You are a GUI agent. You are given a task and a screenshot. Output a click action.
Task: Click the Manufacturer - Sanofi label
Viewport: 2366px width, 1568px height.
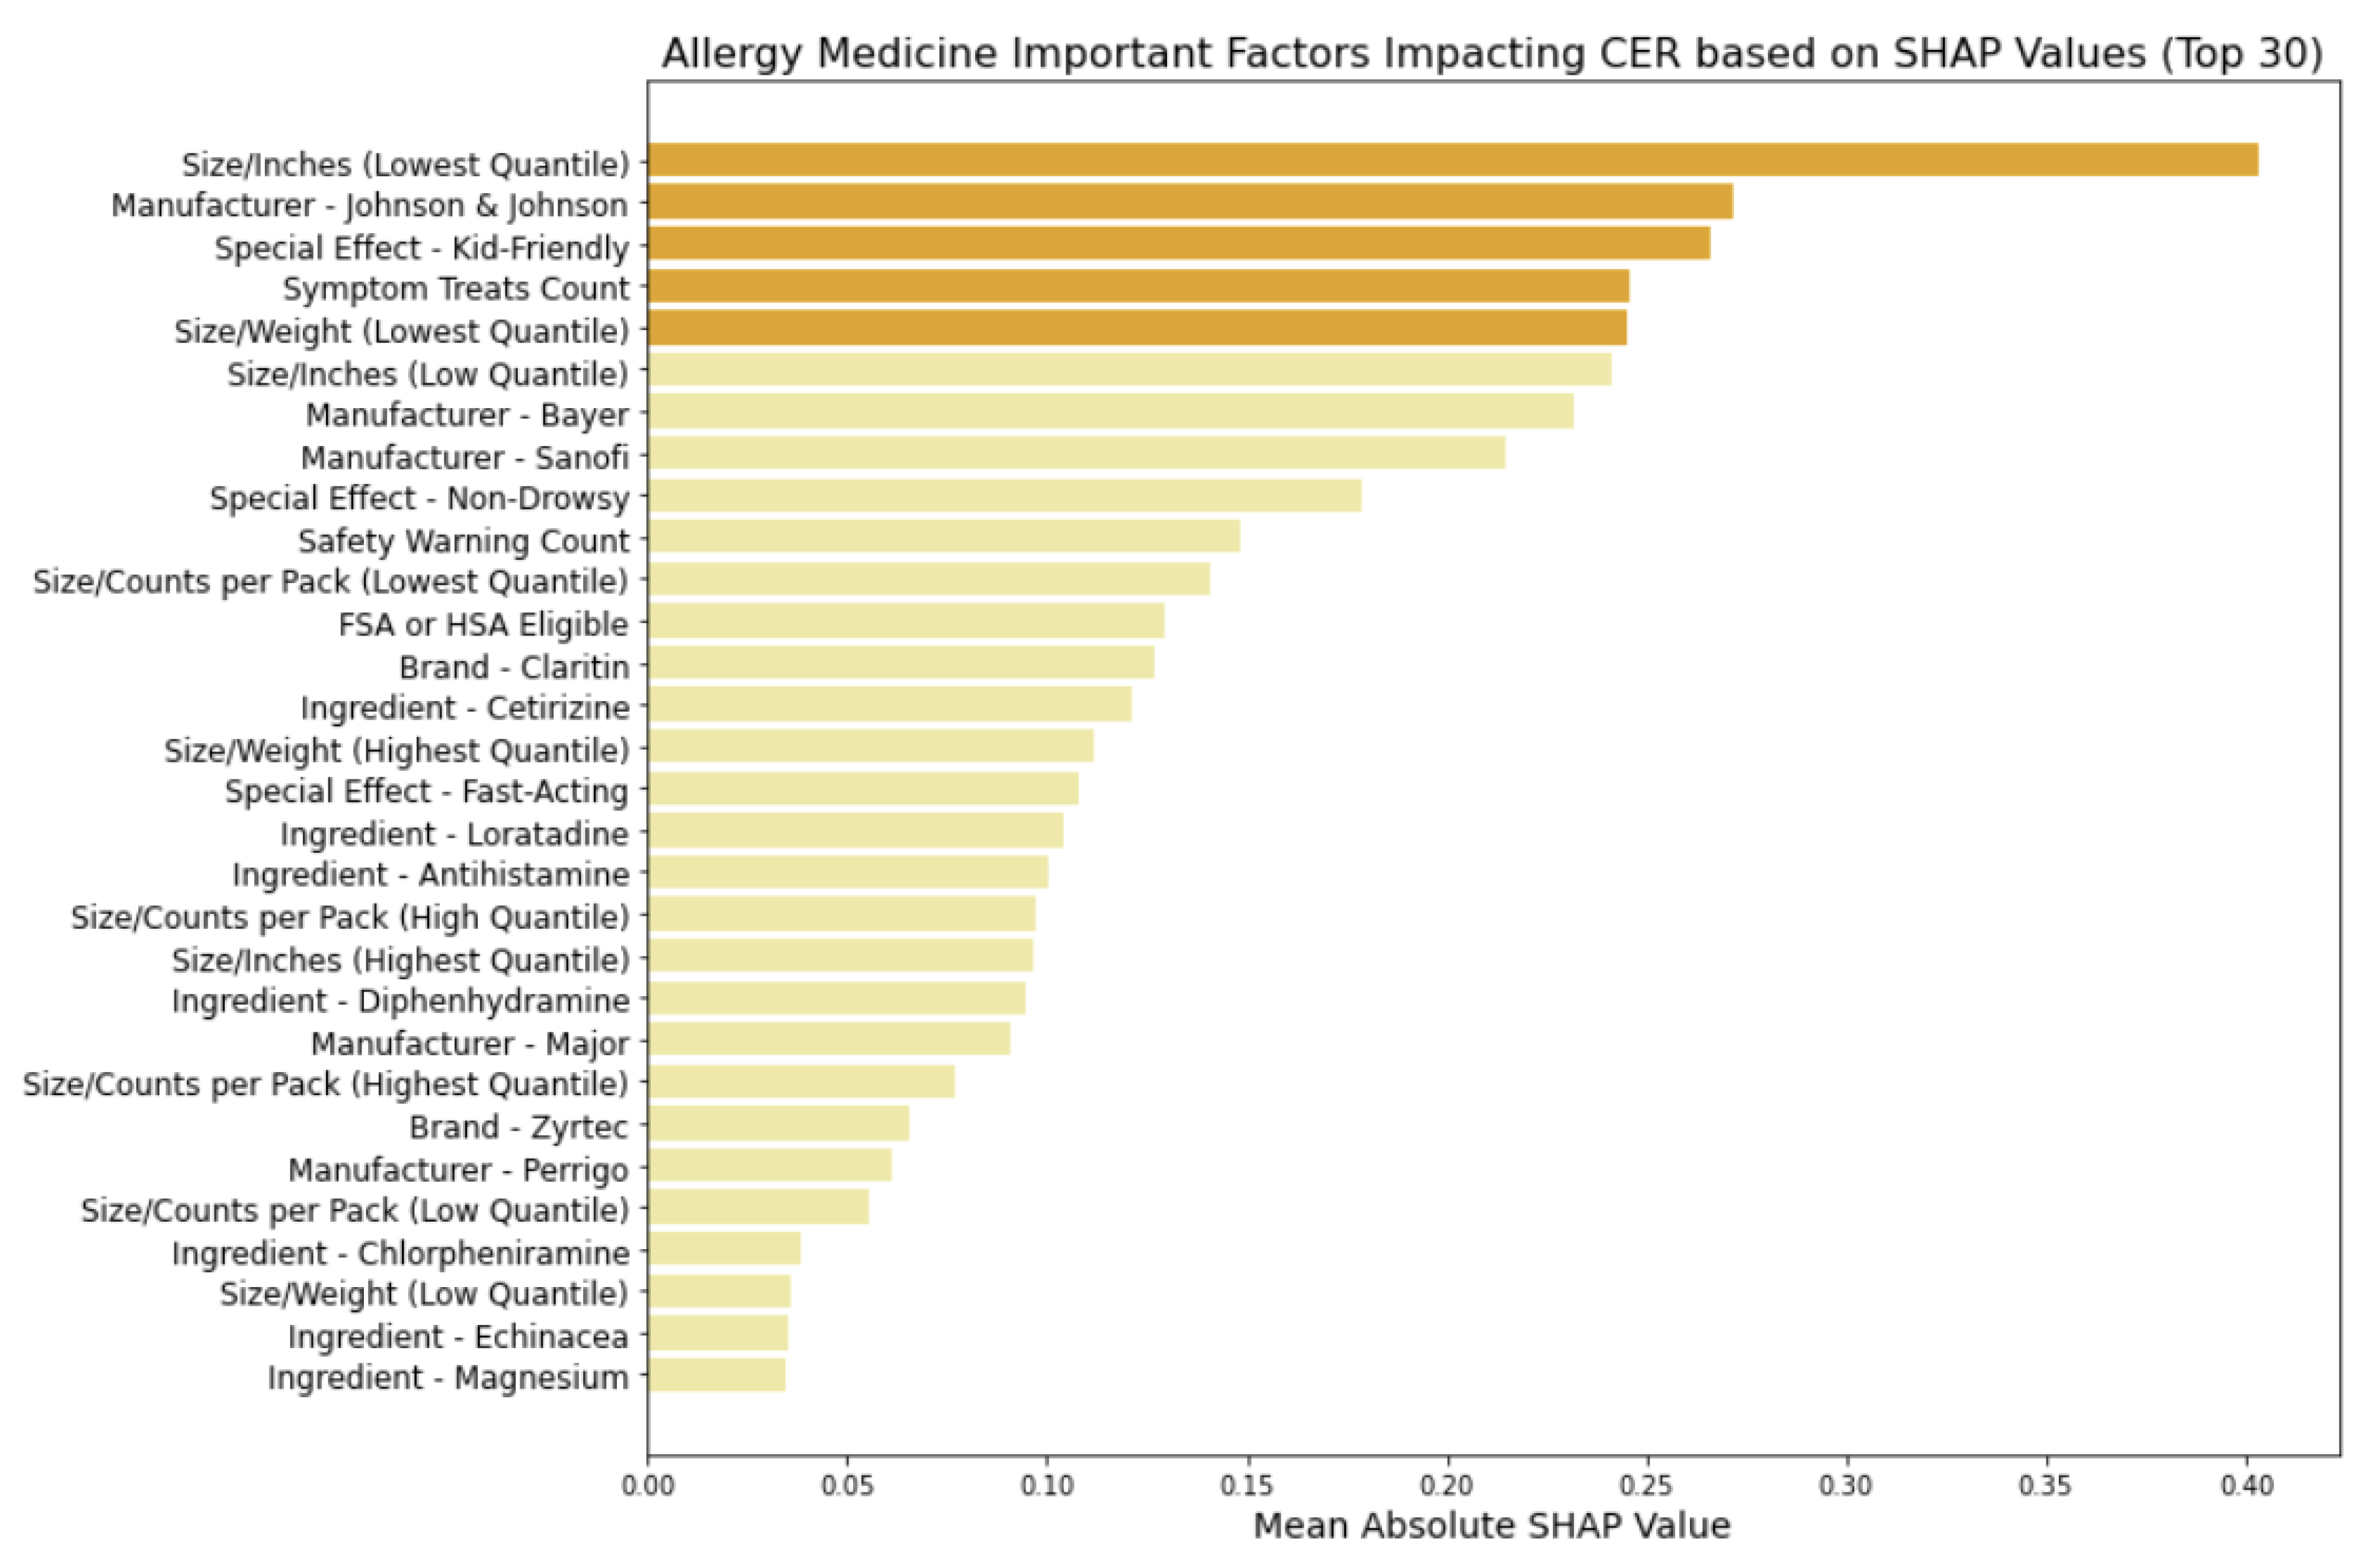coord(465,457)
